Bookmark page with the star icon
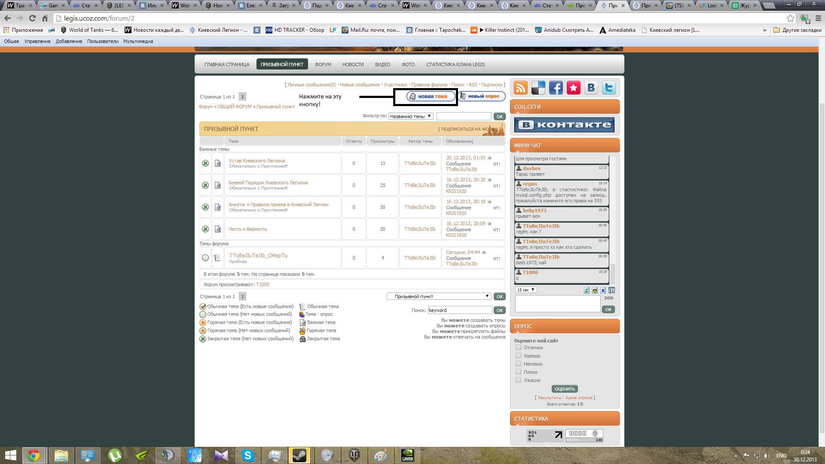Image resolution: width=825 pixels, height=464 pixels. (790, 18)
